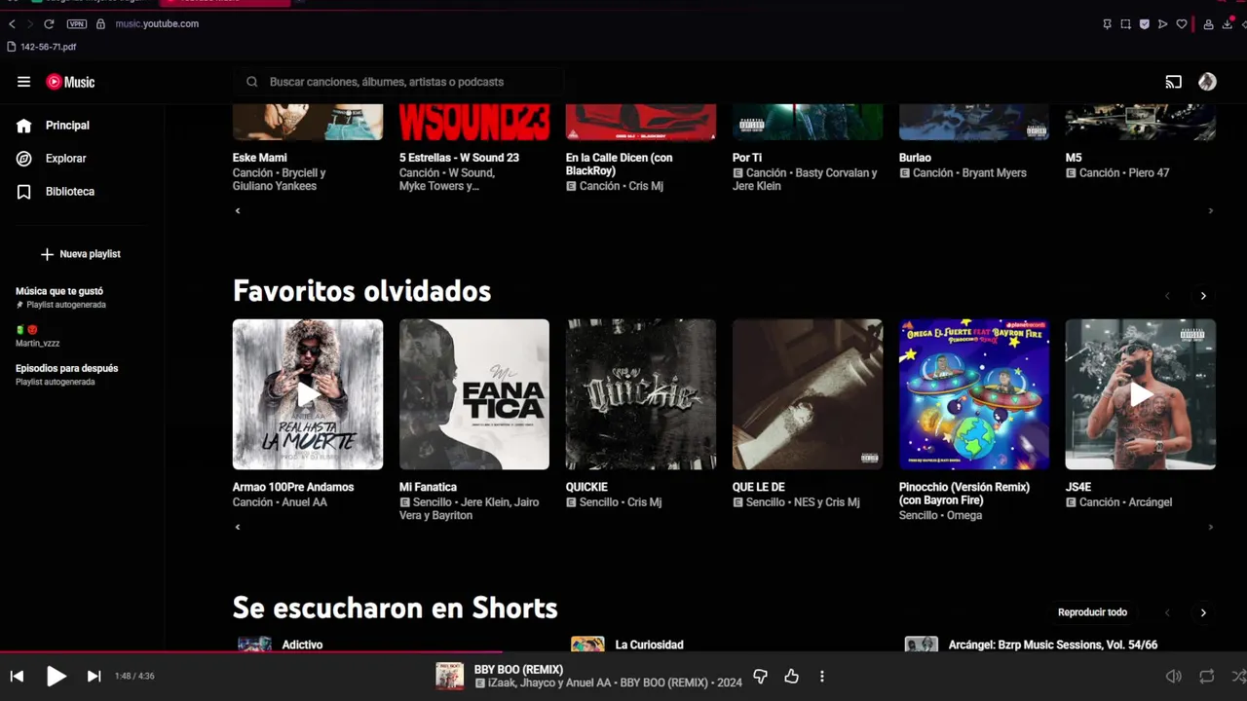
Task: Open BBY BOO (REMIX) now playing thumbnail
Action: 449,676
